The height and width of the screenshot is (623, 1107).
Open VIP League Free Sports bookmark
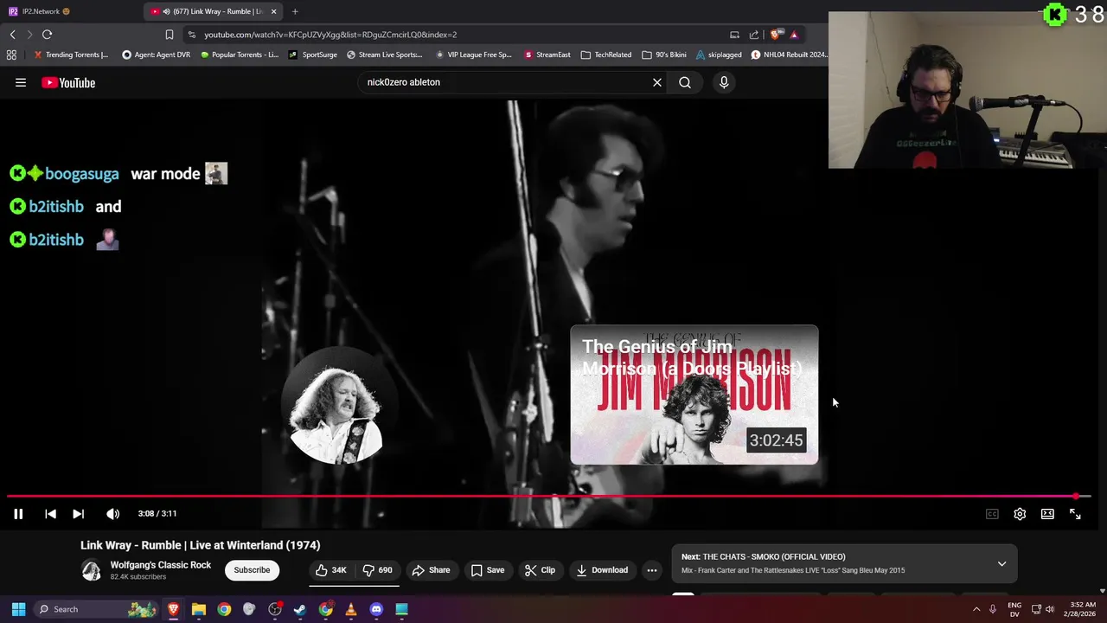(473, 55)
